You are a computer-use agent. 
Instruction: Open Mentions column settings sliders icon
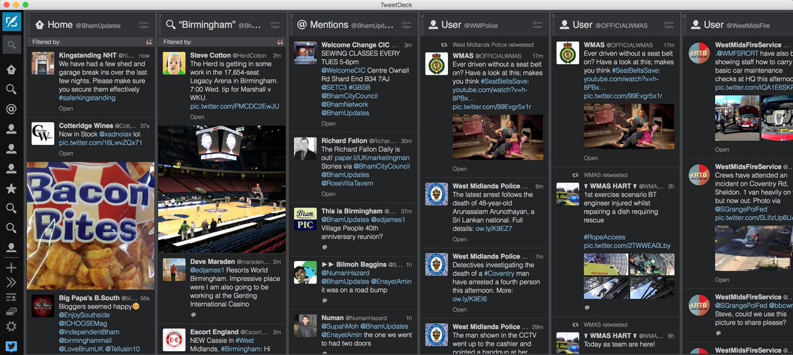pos(407,25)
